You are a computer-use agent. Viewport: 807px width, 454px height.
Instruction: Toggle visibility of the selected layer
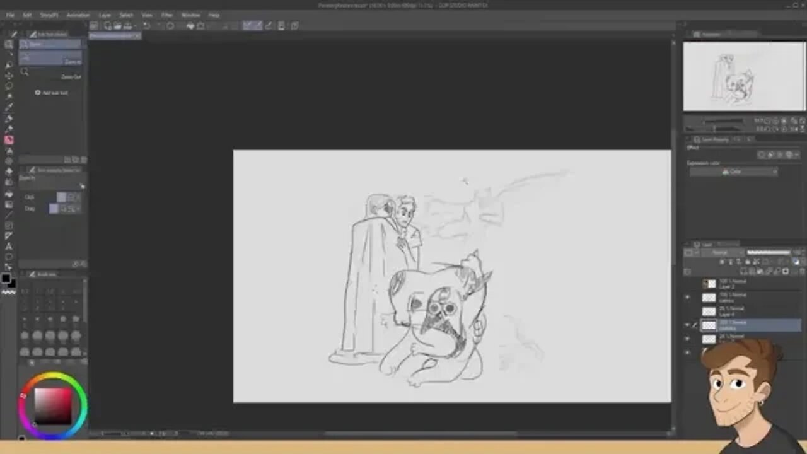coord(687,325)
